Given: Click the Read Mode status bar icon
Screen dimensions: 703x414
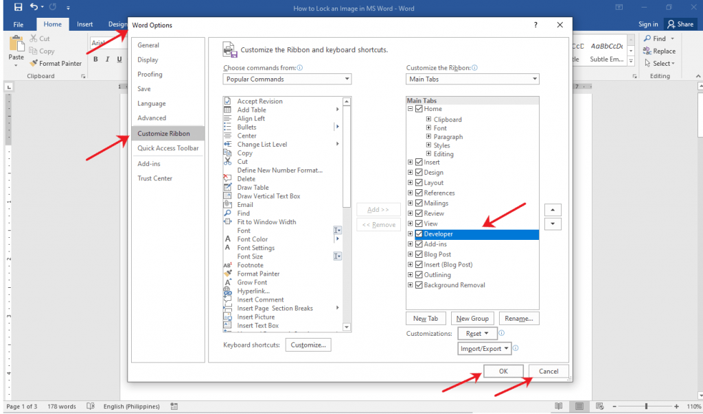Looking at the screenshot, I should 559,406.
